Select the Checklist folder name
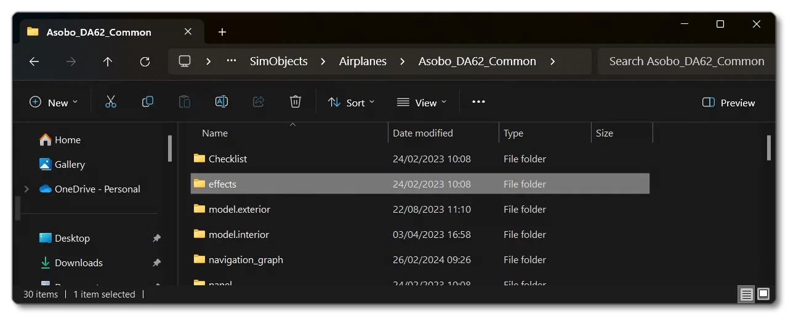This screenshot has height=316, width=788. coord(228,159)
